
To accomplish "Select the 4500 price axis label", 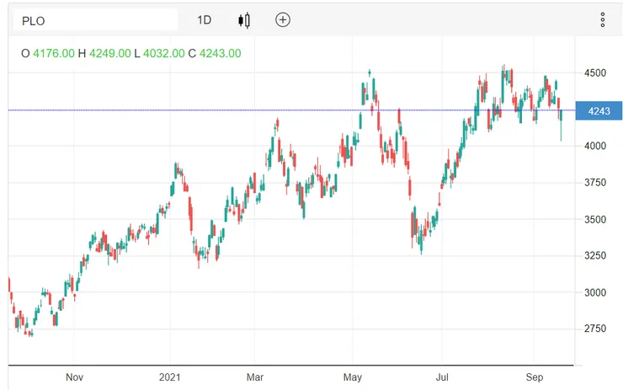I will coord(594,73).
